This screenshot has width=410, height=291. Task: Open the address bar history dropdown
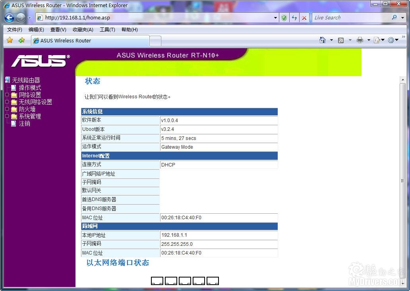pyautogui.click(x=275, y=18)
